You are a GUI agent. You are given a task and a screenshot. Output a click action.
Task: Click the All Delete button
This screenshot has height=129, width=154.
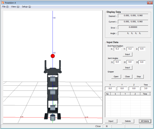[145, 121]
